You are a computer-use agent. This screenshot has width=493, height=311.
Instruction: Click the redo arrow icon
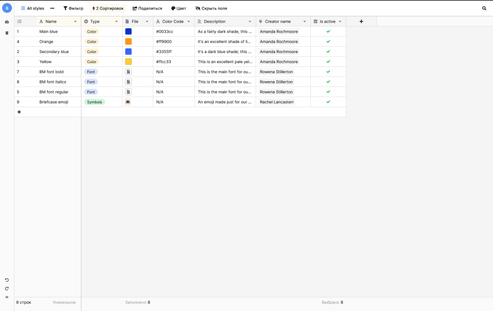(x=7, y=289)
